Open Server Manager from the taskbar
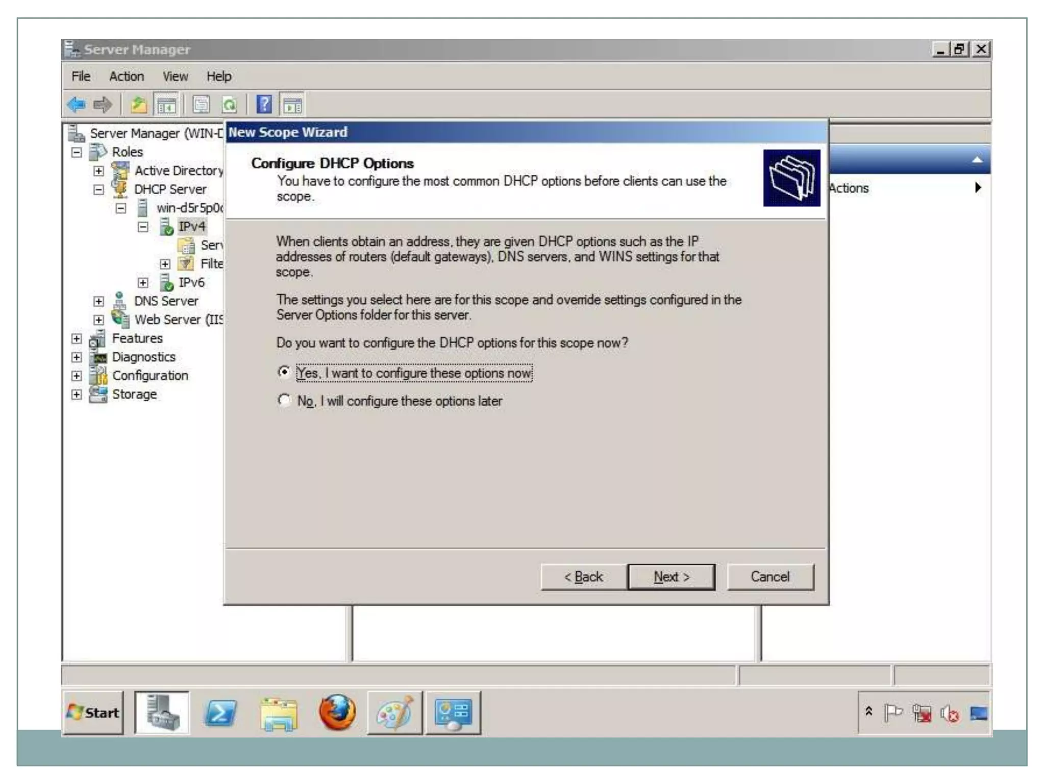Image resolution: width=1045 pixels, height=783 pixels. click(162, 713)
